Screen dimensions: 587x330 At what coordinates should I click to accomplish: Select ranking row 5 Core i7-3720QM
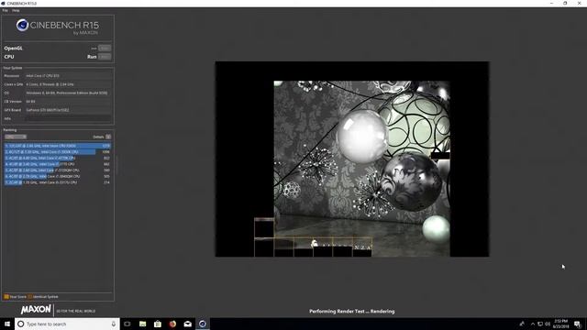coord(58,170)
